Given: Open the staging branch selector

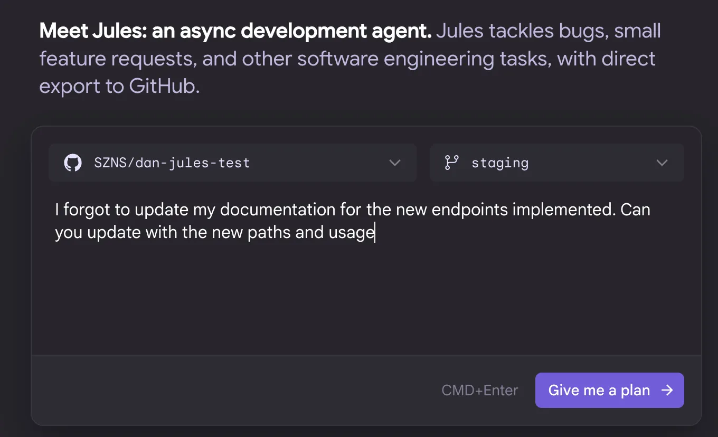Looking at the screenshot, I should point(557,163).
